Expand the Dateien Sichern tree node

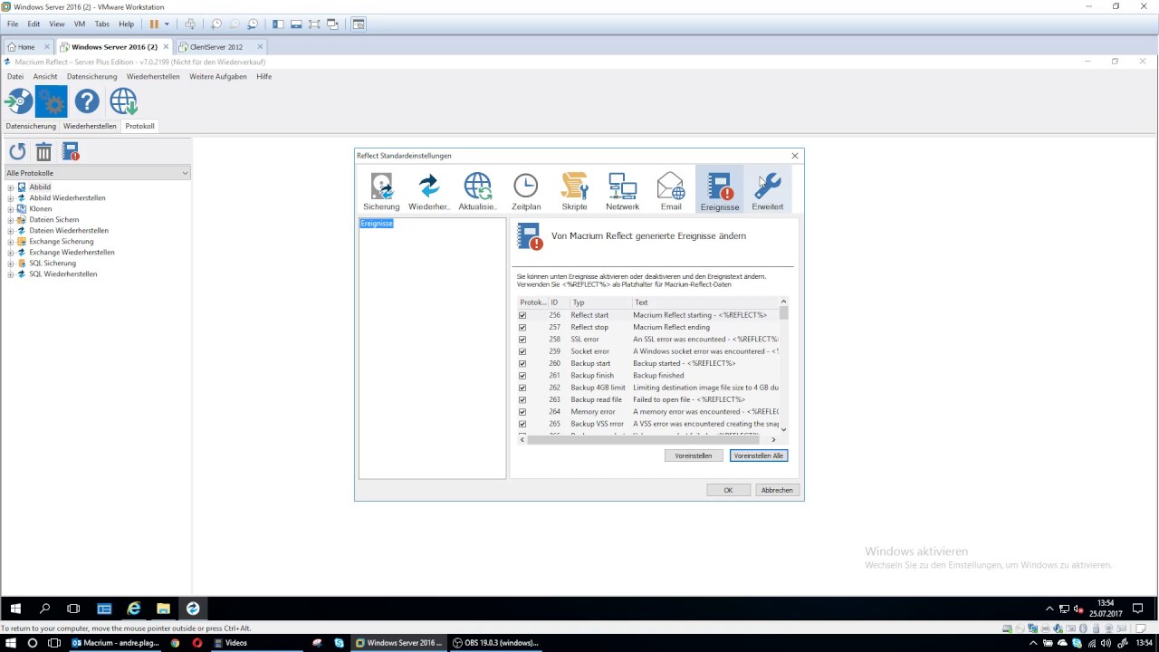click(x=11, y=220)
